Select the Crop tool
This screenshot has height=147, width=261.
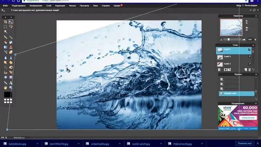click(x=5, y=22)
